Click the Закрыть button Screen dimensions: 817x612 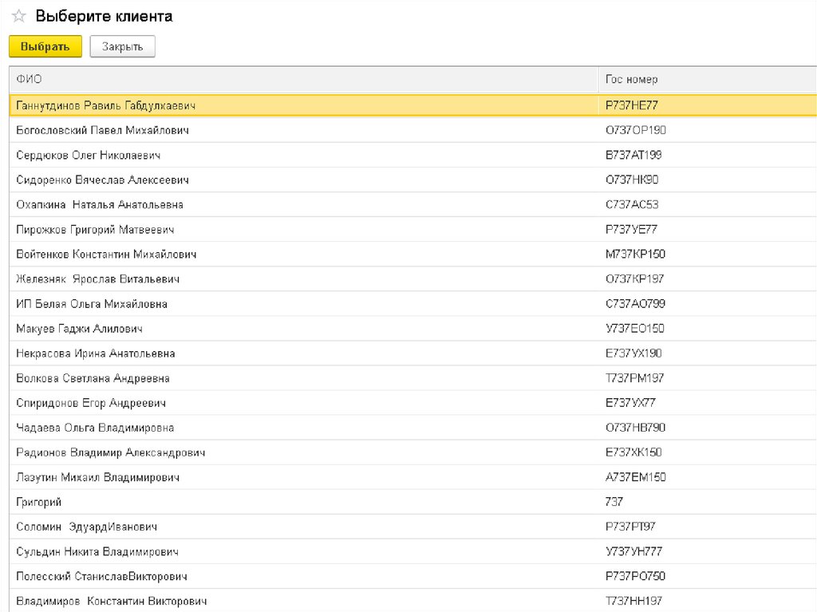point(122,47)
